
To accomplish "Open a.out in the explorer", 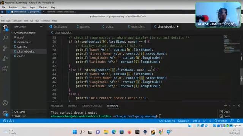I will tap(21, 37).
